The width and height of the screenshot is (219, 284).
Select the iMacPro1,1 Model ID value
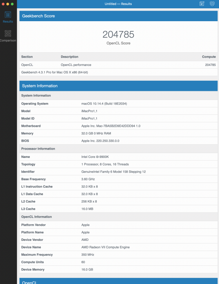(x=89, y=119)
